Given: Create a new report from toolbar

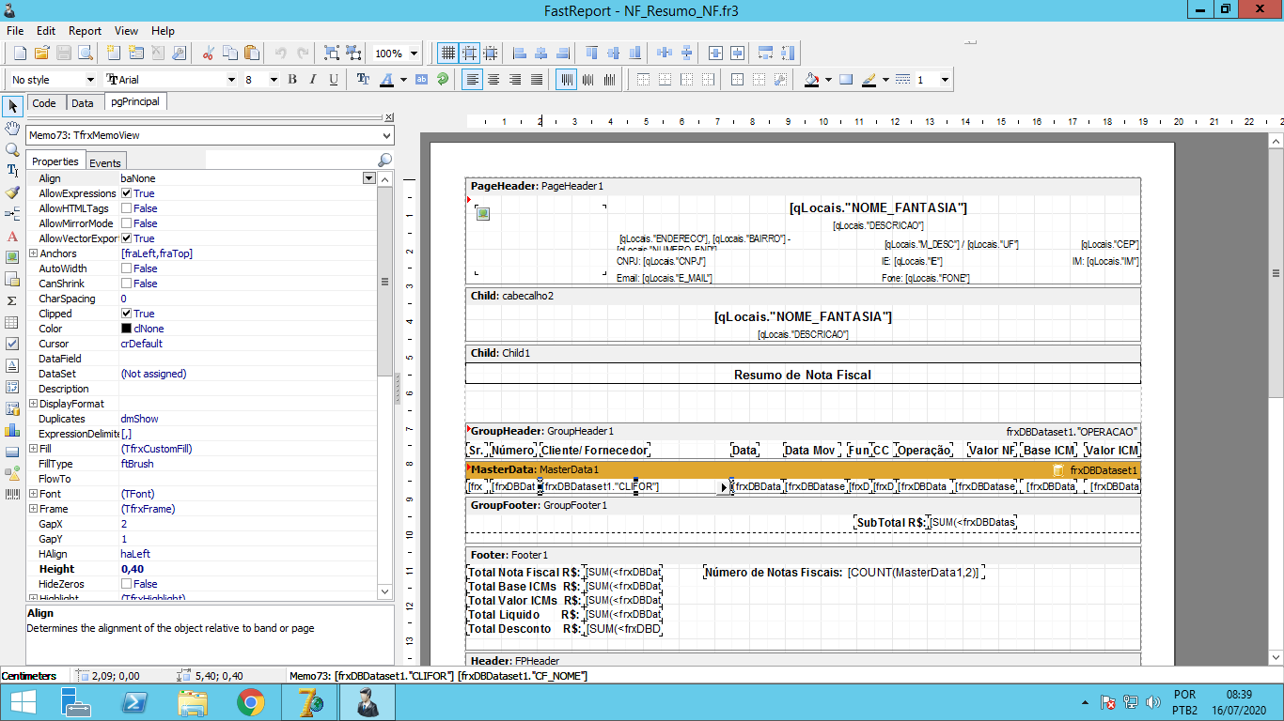Looking at the screenshot, I should pyautogui.click(x=19, y=54).
